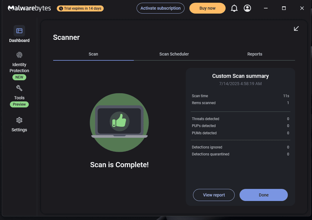Open the Dashboard sidebar icon

[x=19, y=31]
